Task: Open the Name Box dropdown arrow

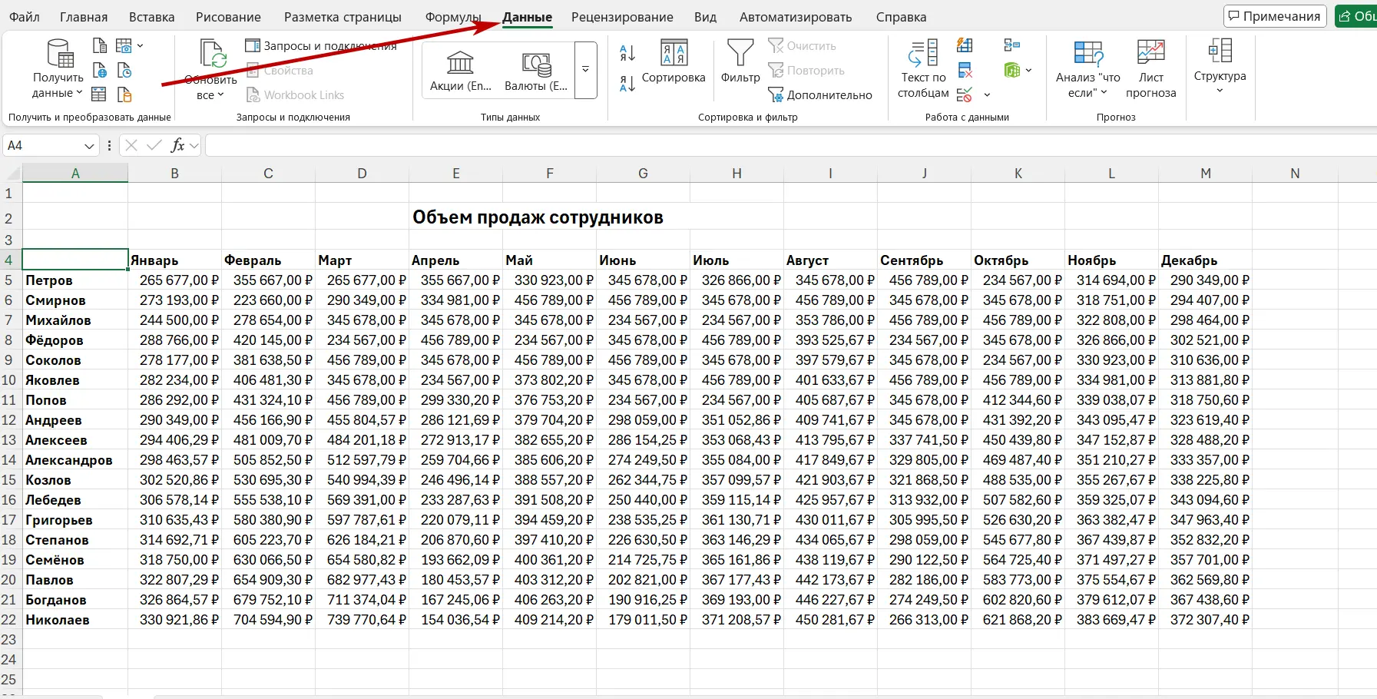Action: pos(89,146)
